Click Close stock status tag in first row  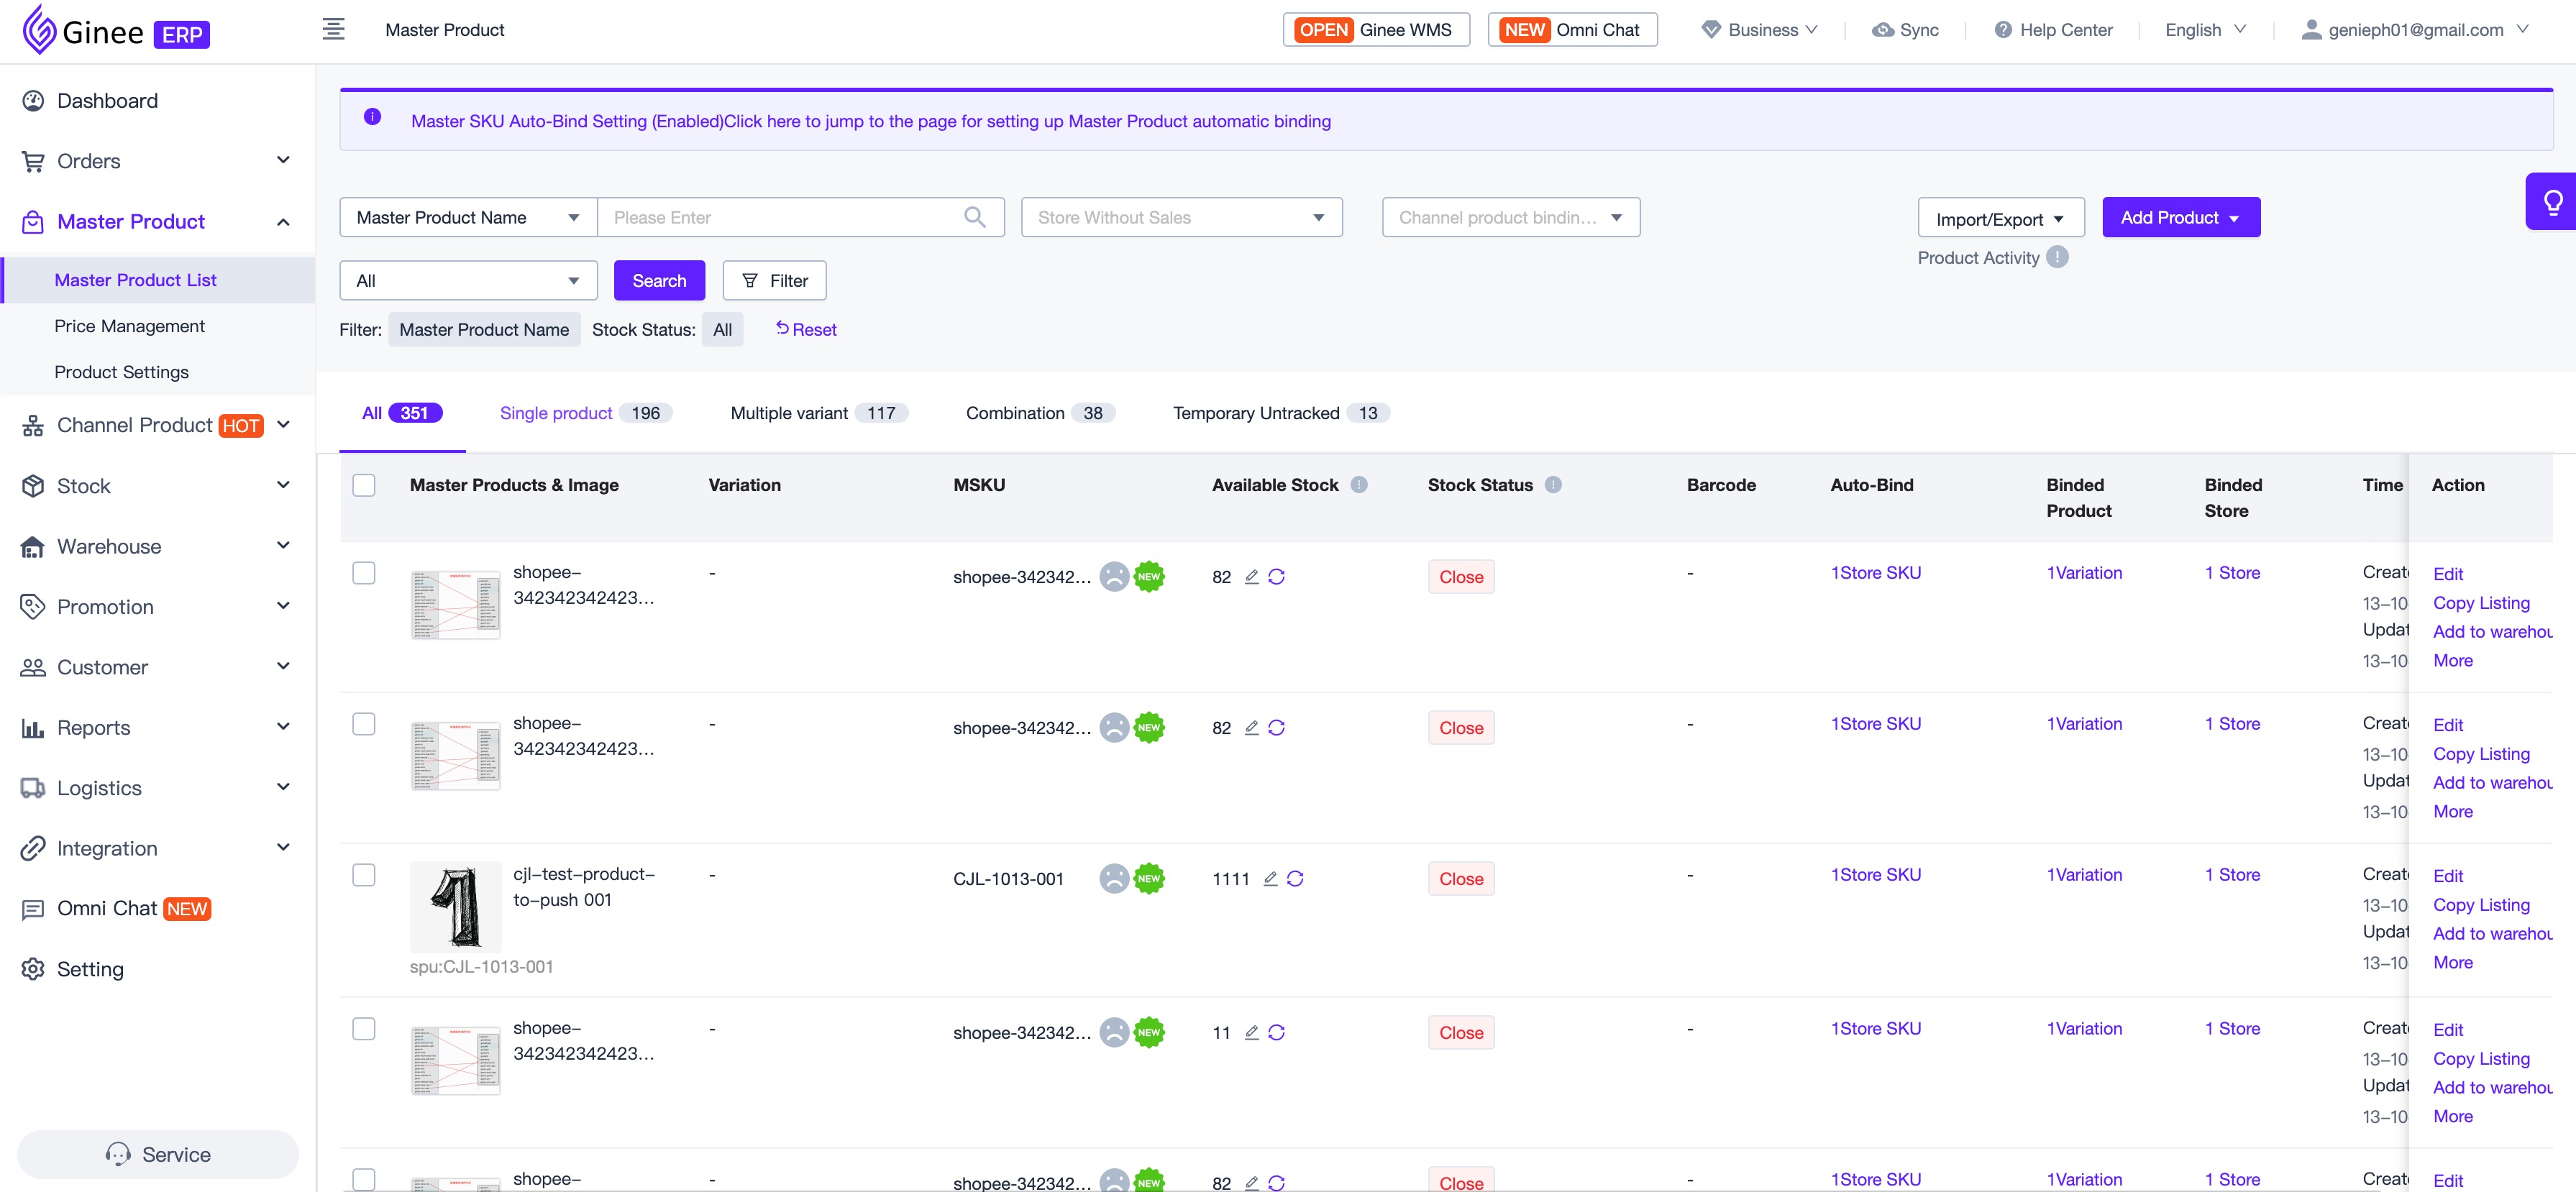pyautogui.click(x=1461, y=577)
